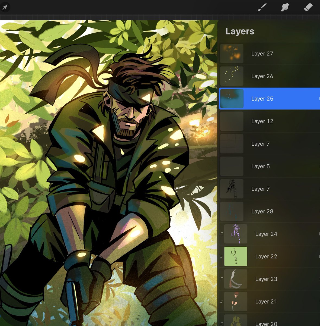Select the Eraser tool
The height and width of the screenshot is (326, 320).
click(x=308, y=7)
